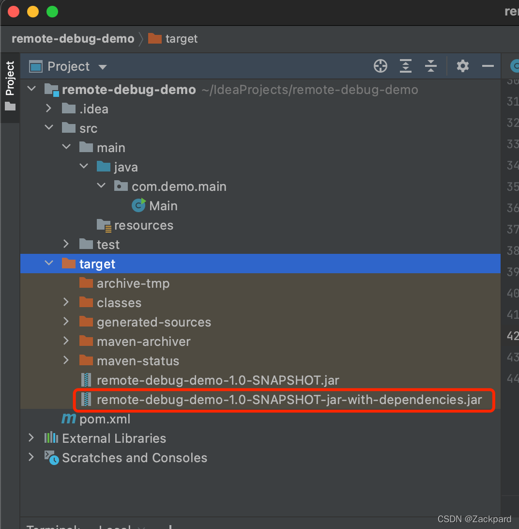Image resolution: width=519 pixels, height=529 pixels.
Task: Click the archive-tmp folder icon
Action: tap(86, 283)
